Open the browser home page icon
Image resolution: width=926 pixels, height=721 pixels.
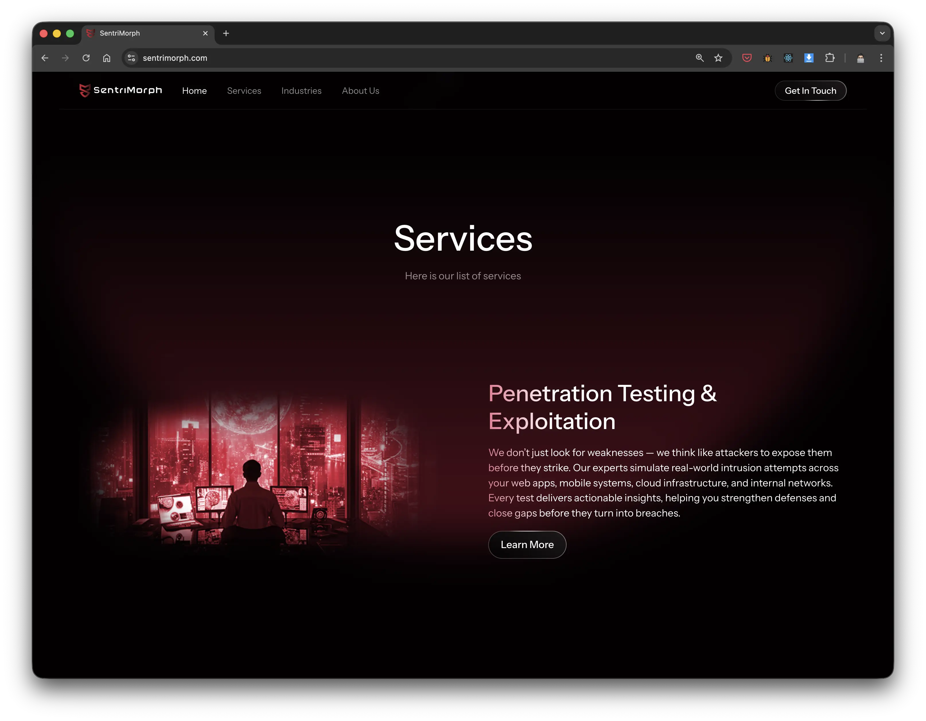(x=107, y=58)
